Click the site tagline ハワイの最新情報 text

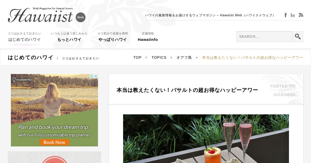point(210,15)
